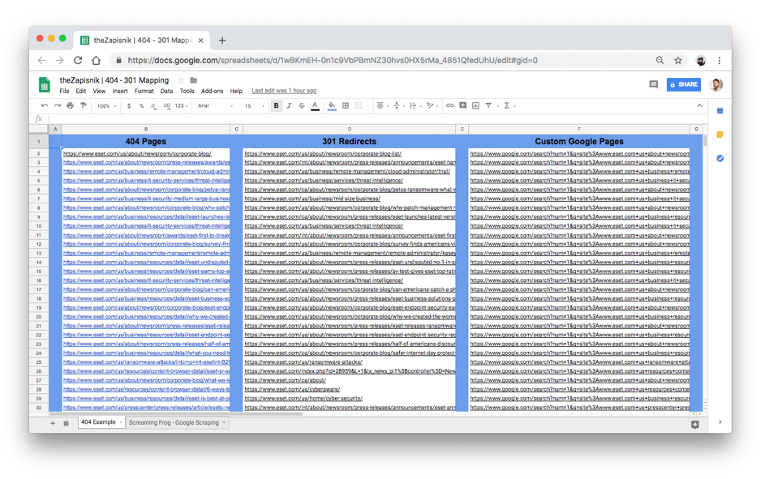Open the Add-ons menu
The width and height of the screenshot is (765, 479).
click(x=212, y=91)
